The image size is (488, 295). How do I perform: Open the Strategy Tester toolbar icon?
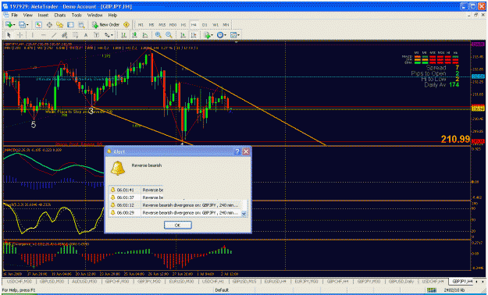[x=81, y=25]
